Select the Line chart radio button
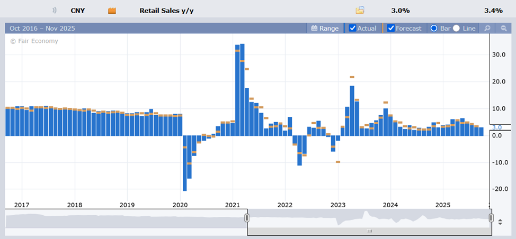516x239 pixels. point(456,29)
